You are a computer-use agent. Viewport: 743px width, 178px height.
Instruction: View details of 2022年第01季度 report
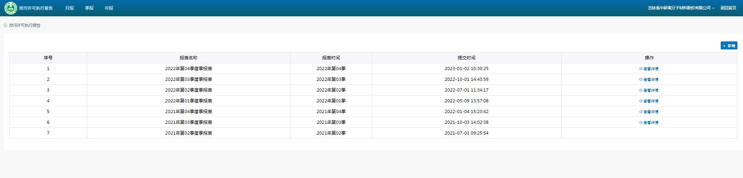649,101
